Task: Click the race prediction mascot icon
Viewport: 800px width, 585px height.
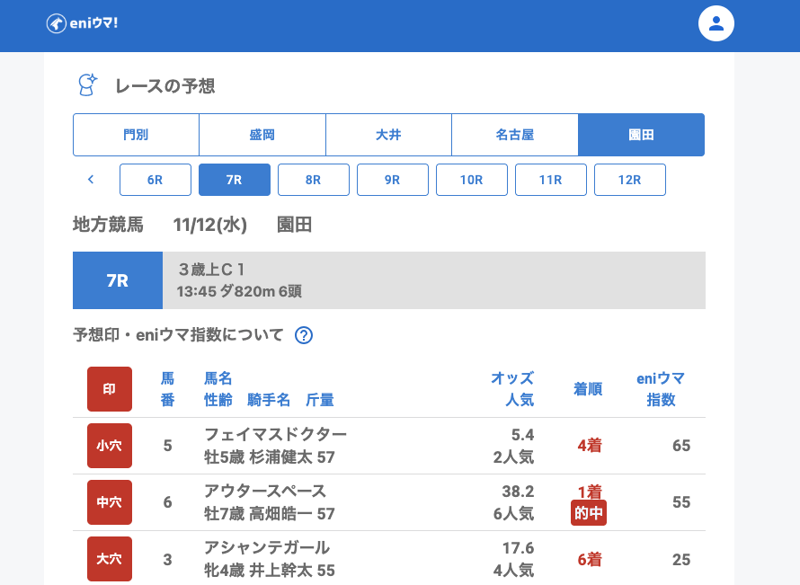Action: [x=87, y=85]
